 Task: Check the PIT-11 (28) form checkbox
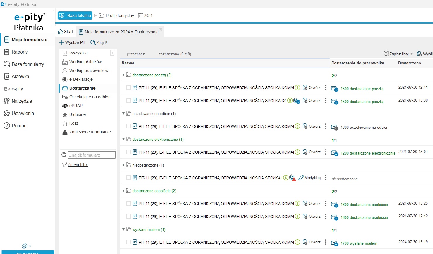point(129,204)
